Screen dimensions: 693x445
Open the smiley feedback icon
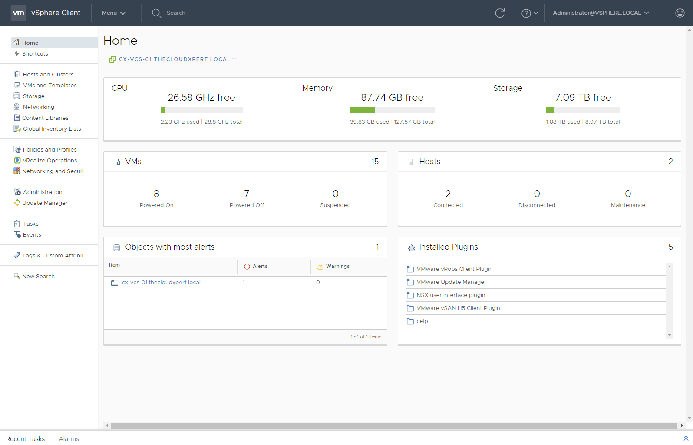(x=680, y=13)
